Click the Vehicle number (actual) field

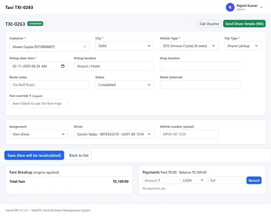pos(189,134)
